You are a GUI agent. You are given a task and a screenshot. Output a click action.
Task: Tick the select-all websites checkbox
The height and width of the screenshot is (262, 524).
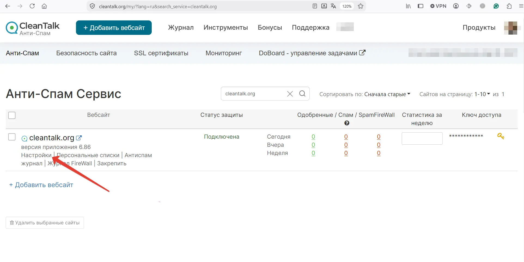[12, 115]
